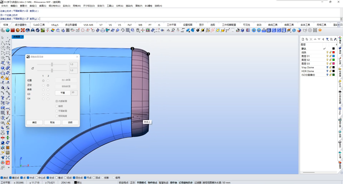Enable the 平面断面 checkbox in dialog

tap(57, 111)
